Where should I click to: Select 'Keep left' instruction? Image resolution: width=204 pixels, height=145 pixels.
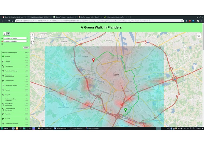pos(15,95)
